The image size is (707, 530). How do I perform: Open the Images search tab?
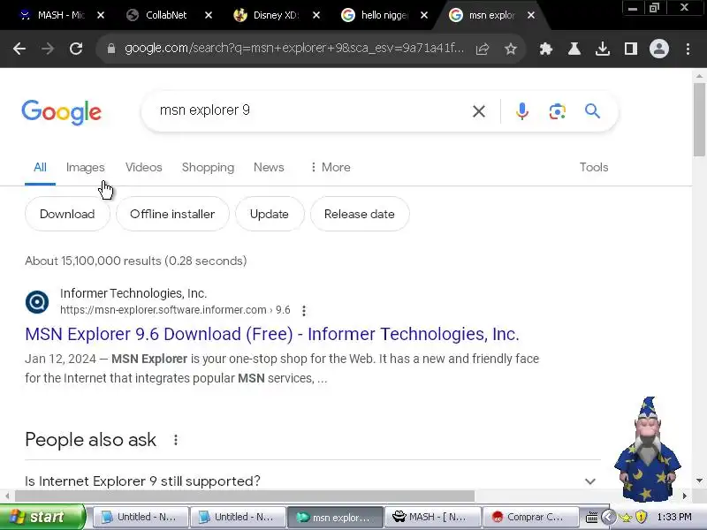tap(85, 167)
